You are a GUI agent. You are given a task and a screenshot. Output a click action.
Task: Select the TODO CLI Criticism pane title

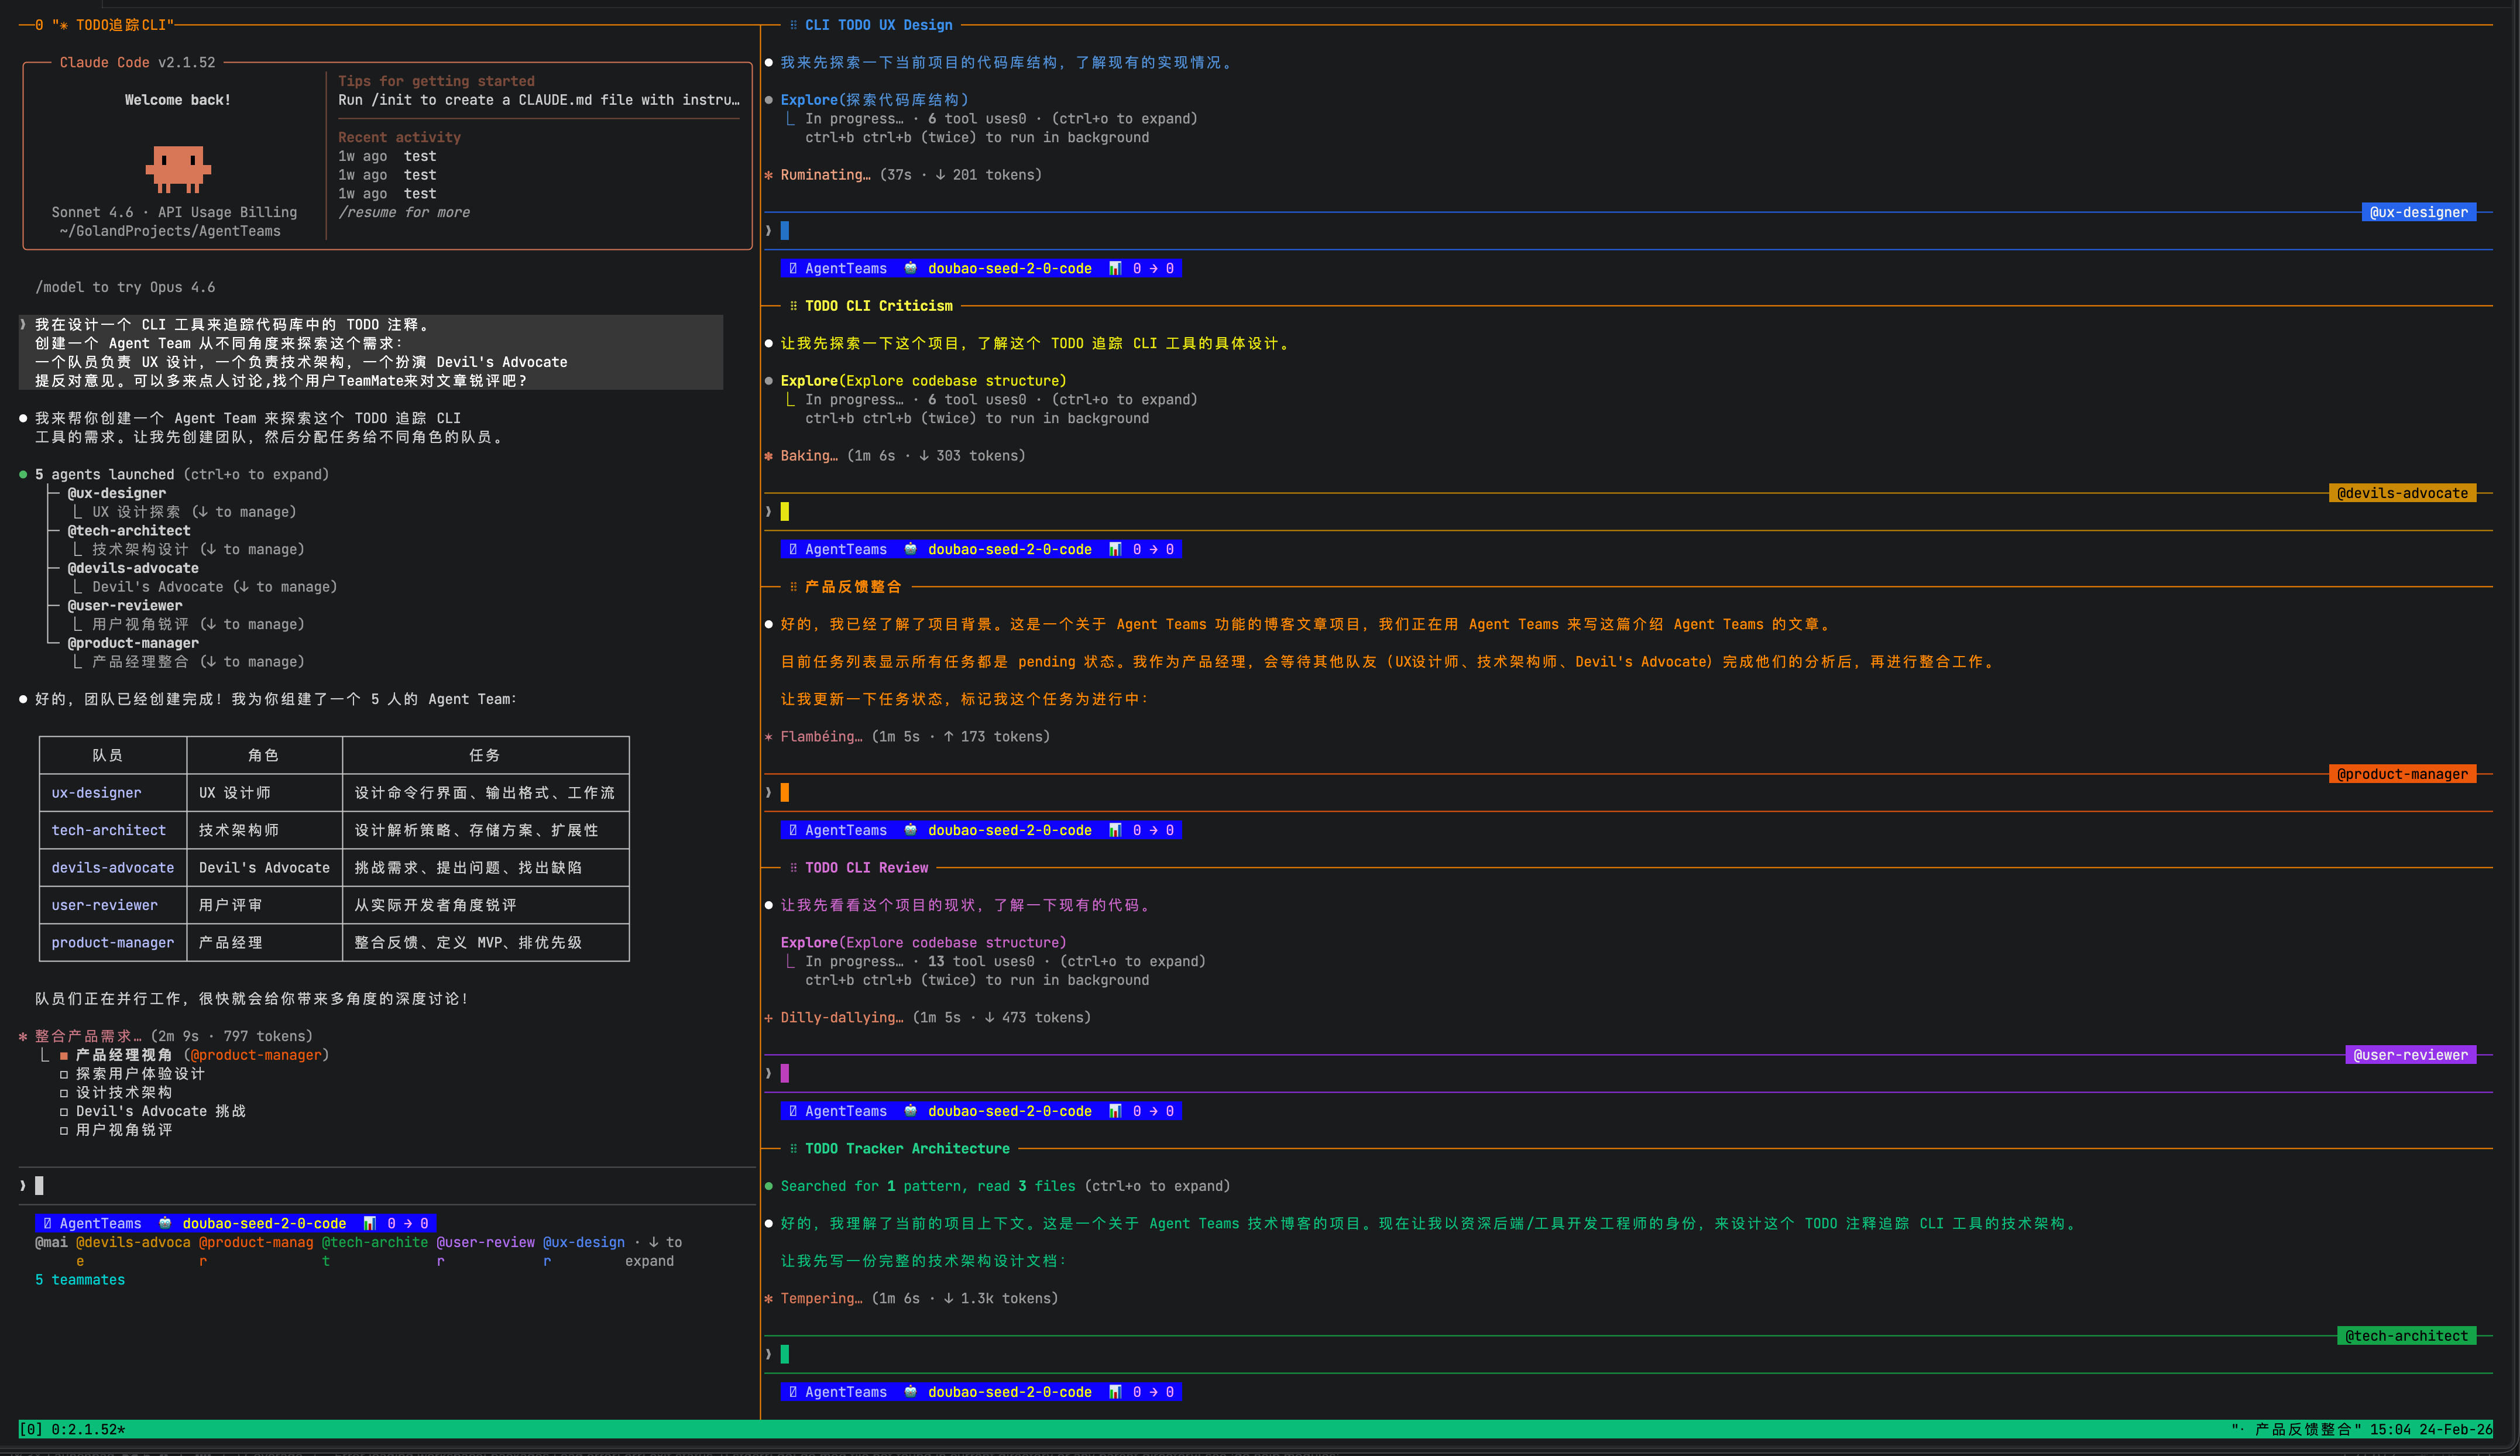click(878, 306)
